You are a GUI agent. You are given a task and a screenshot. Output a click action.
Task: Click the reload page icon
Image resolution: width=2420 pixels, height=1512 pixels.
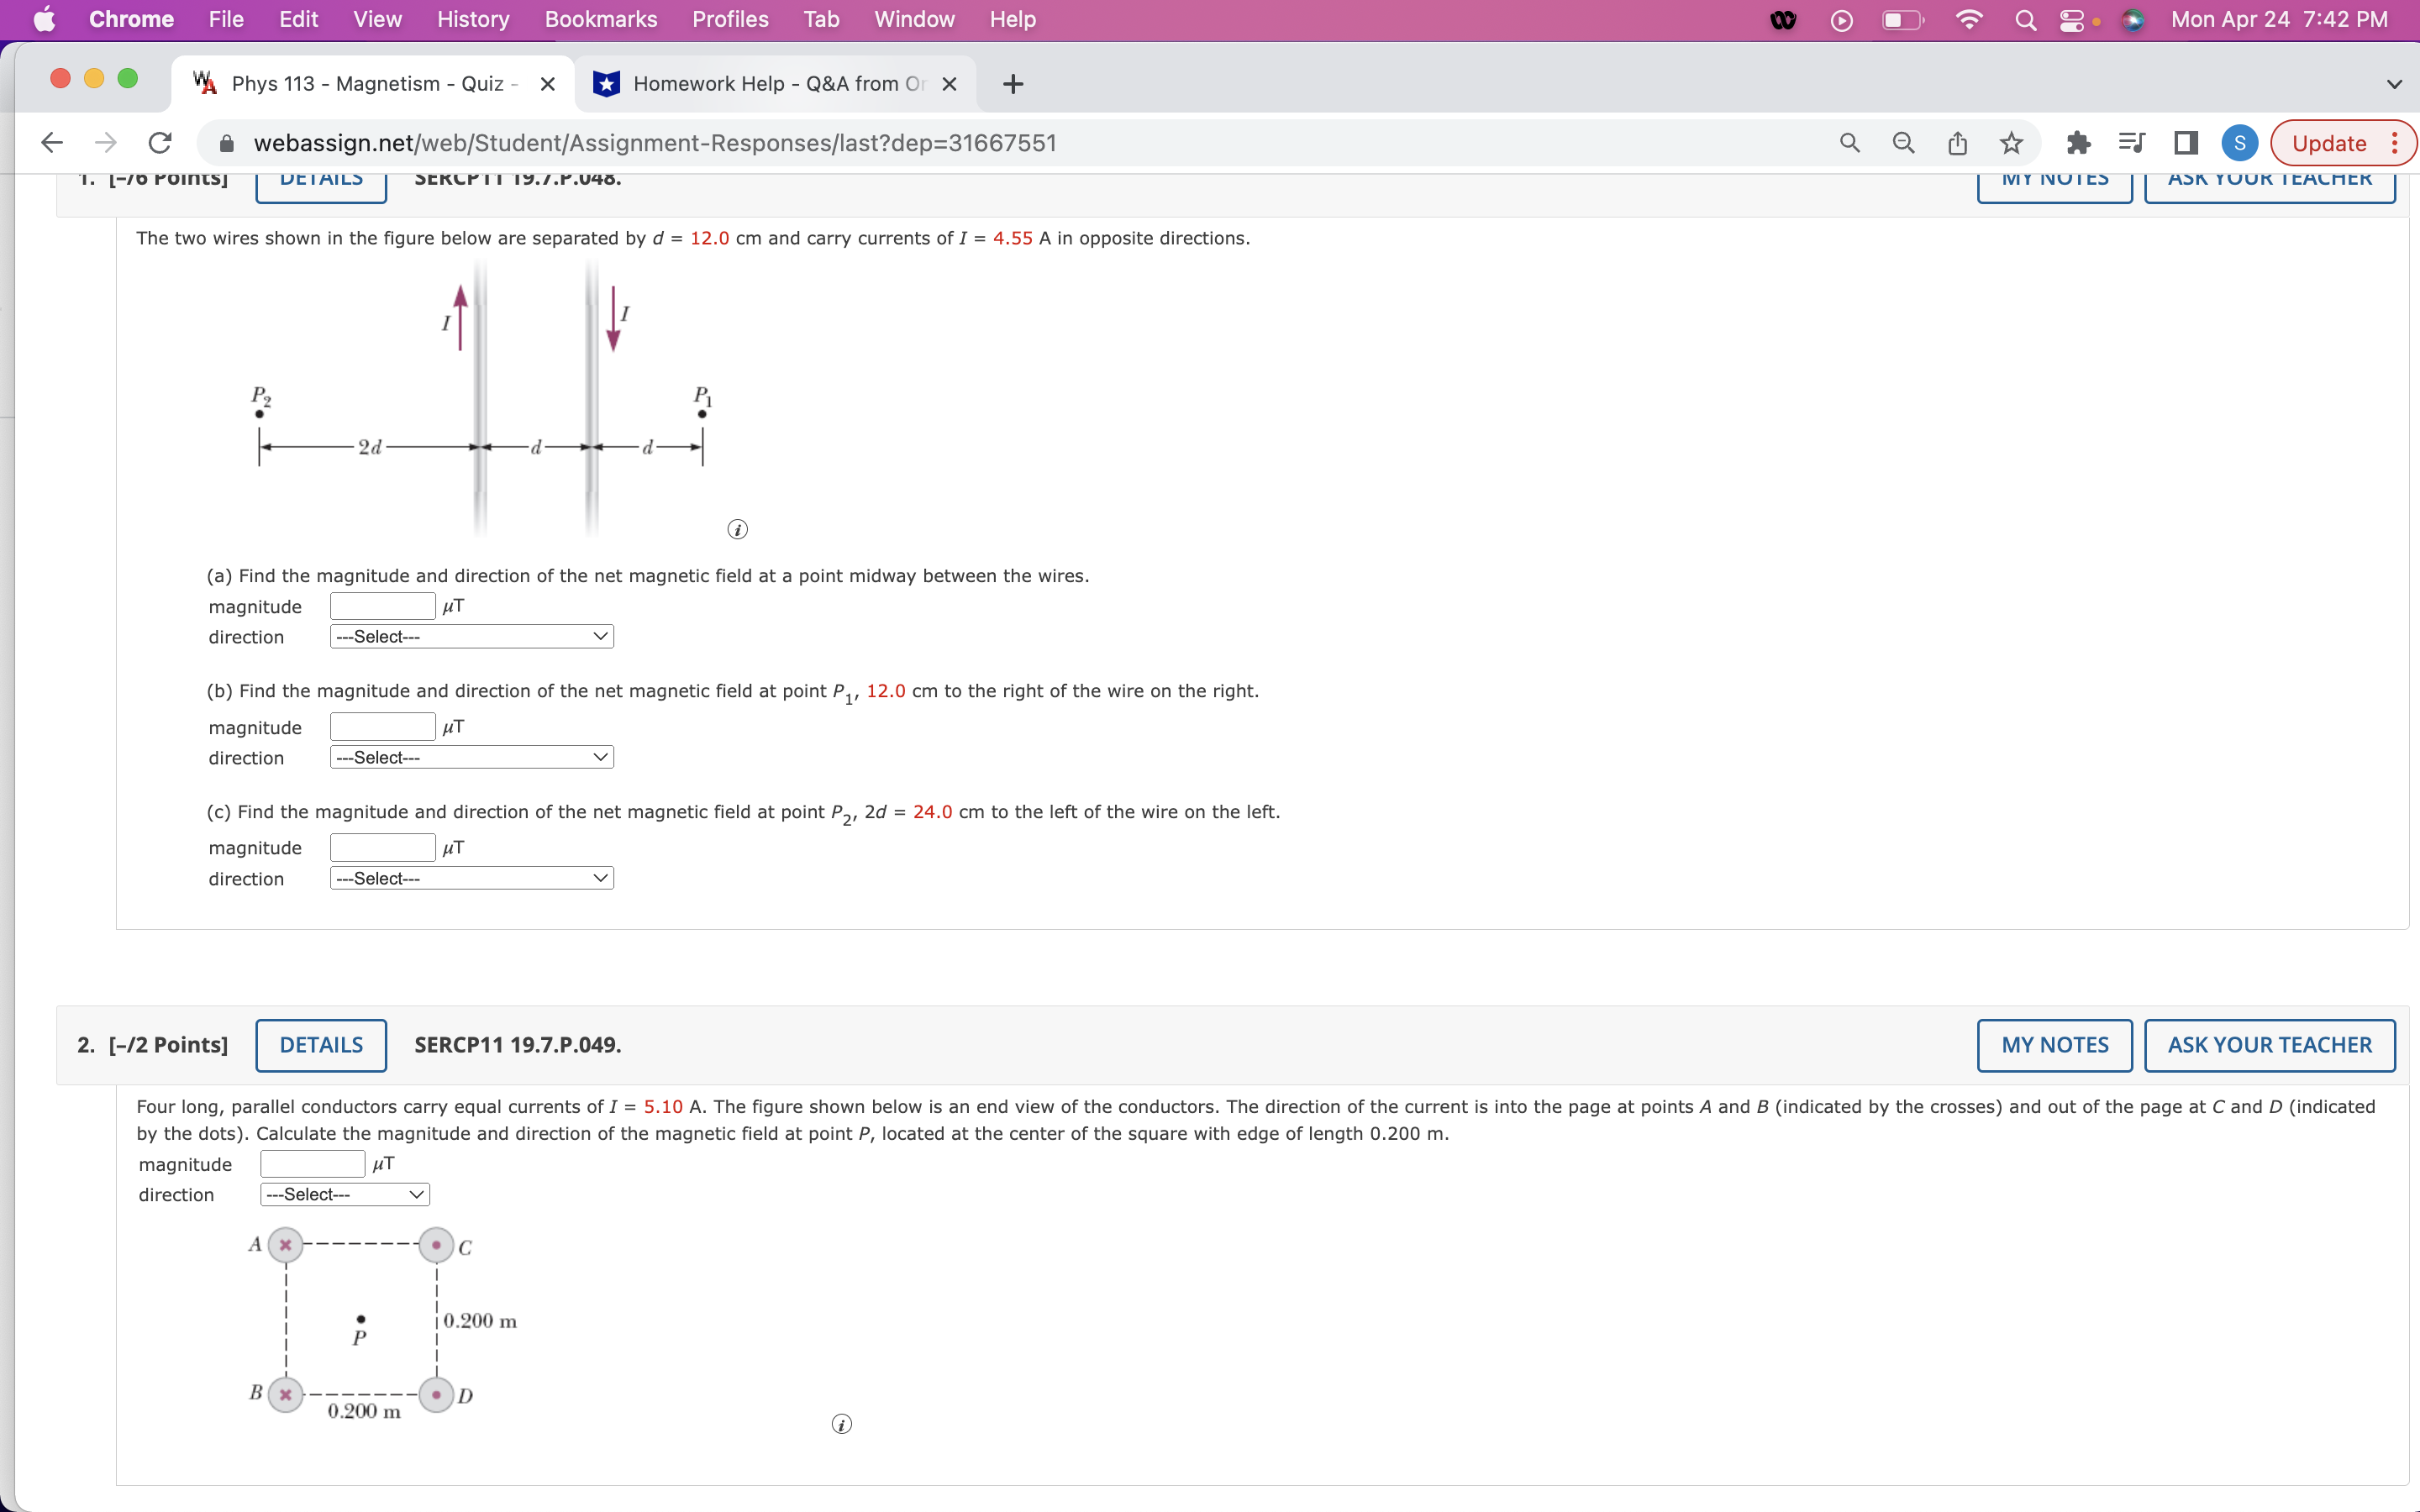click(x=159, y=142)
